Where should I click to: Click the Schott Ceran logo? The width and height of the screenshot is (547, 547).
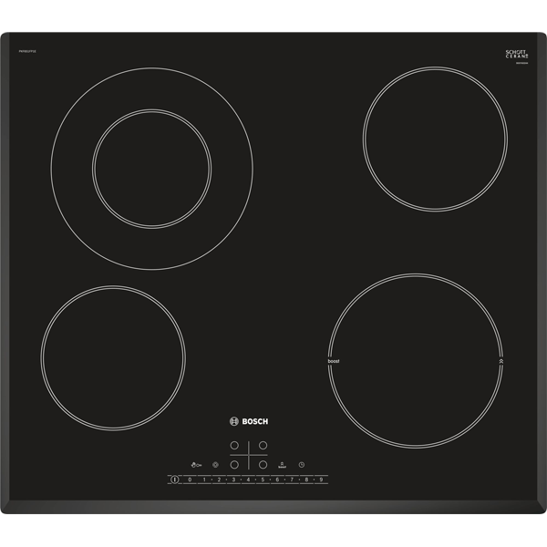point(517,55)
